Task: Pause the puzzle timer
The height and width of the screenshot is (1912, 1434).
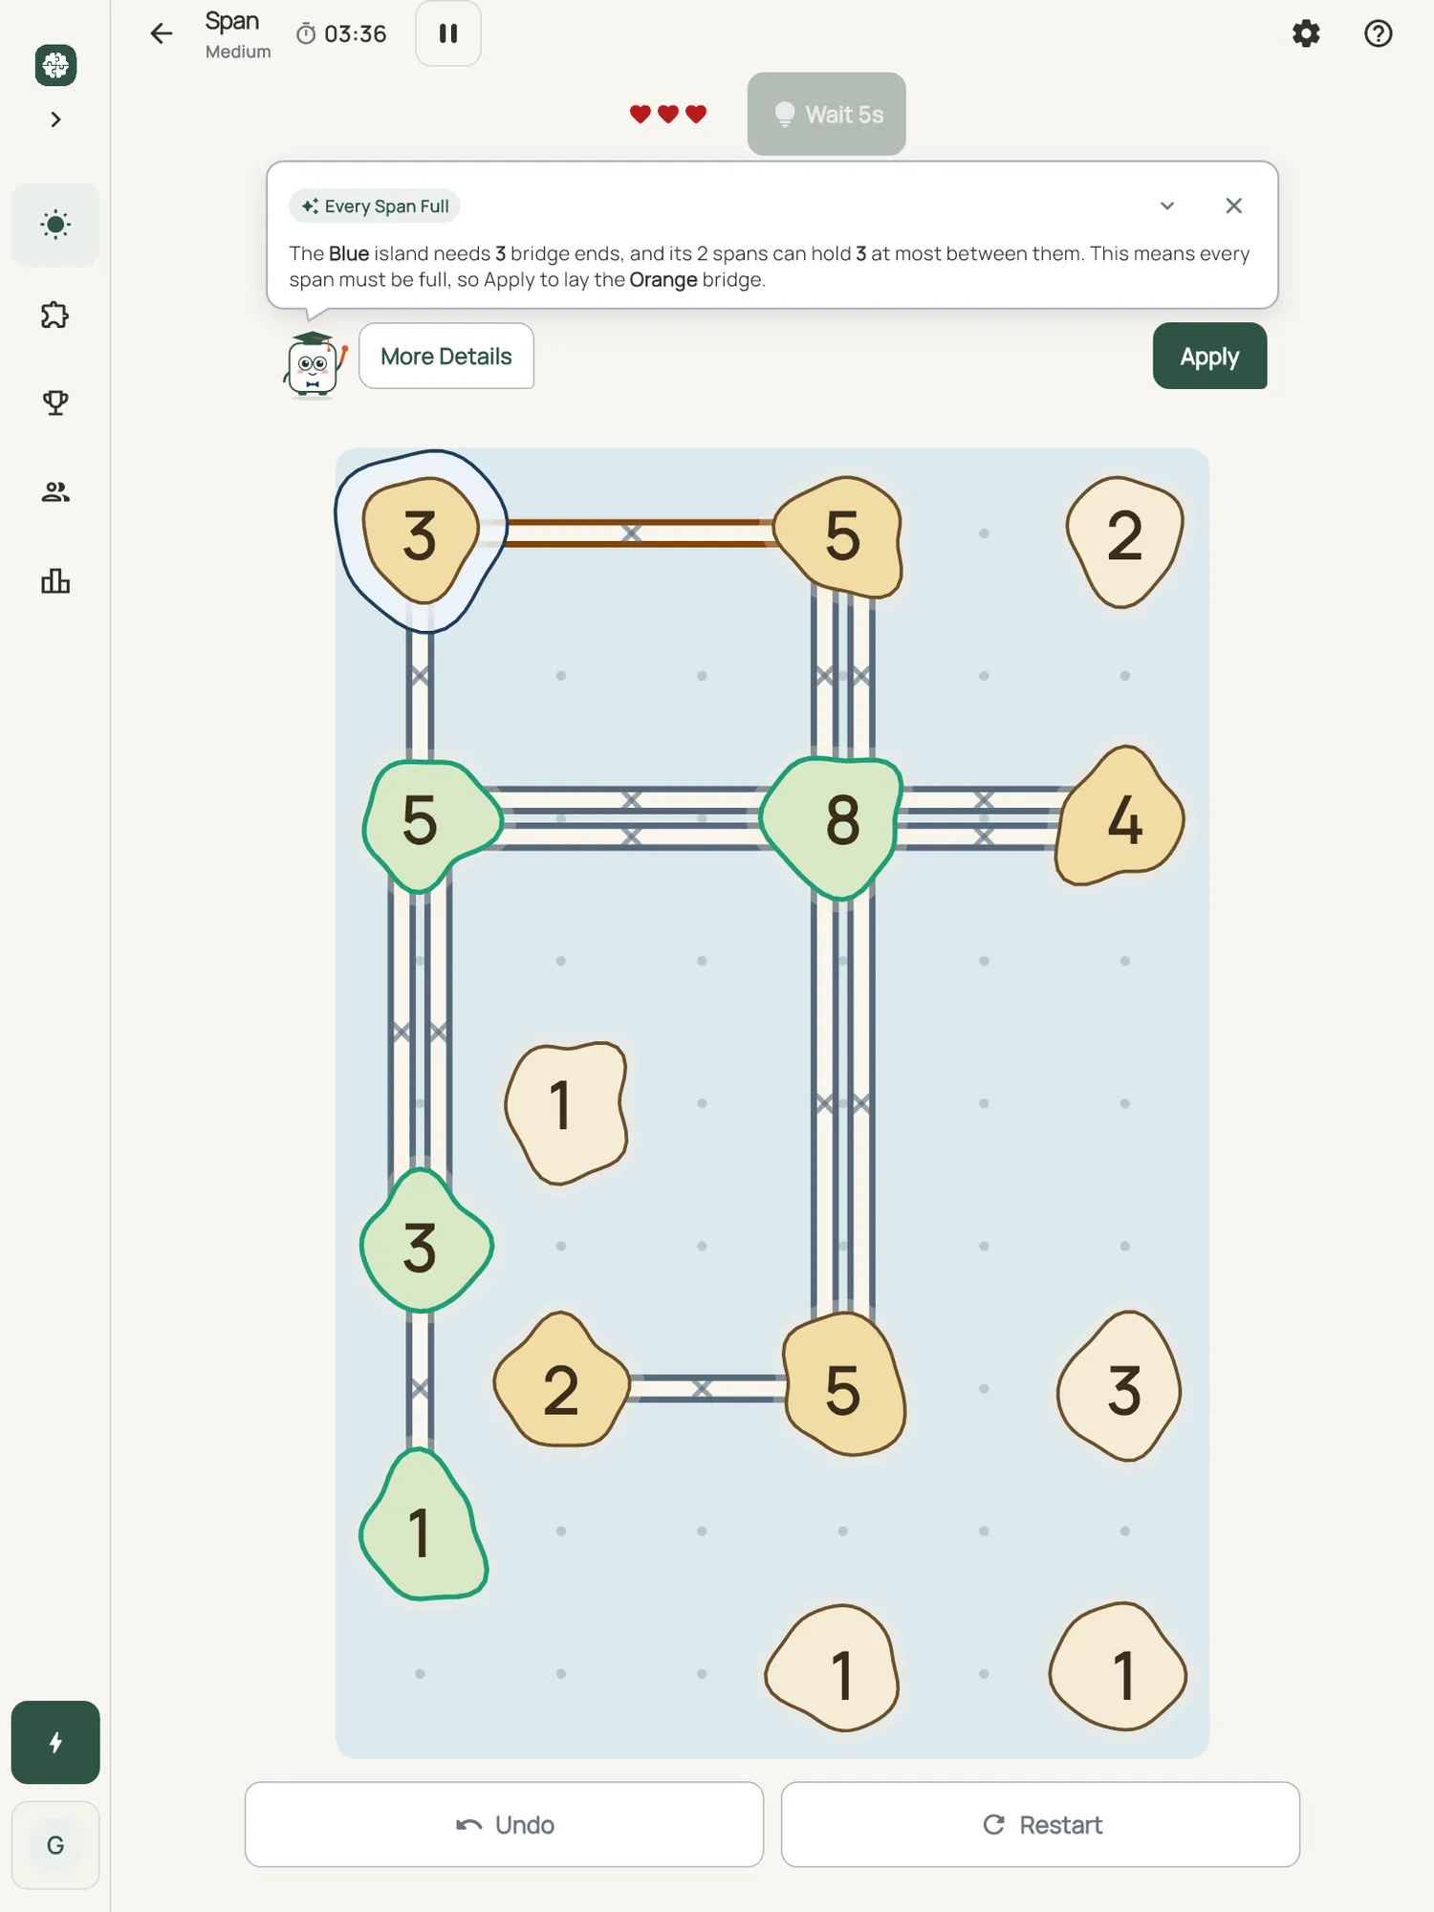Action: click(447, 33)
